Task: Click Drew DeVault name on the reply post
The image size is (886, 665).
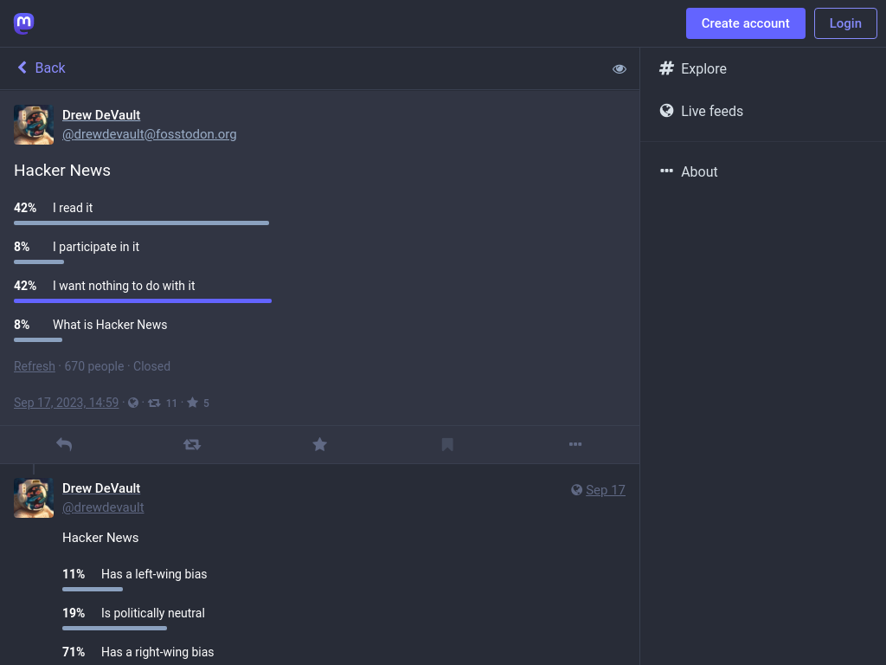Action: pyautogui.click(x=101, y=488)
